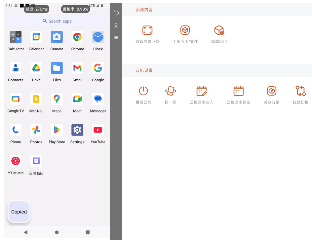312x241 pixels.
Task: Tap the Copied toast popup
Action: [x=19, y=212]
